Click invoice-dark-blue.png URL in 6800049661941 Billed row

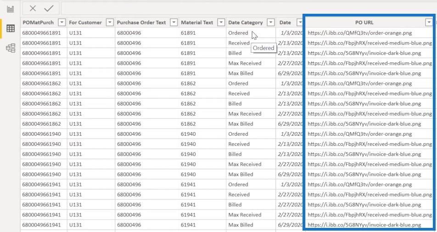[364, 204]
